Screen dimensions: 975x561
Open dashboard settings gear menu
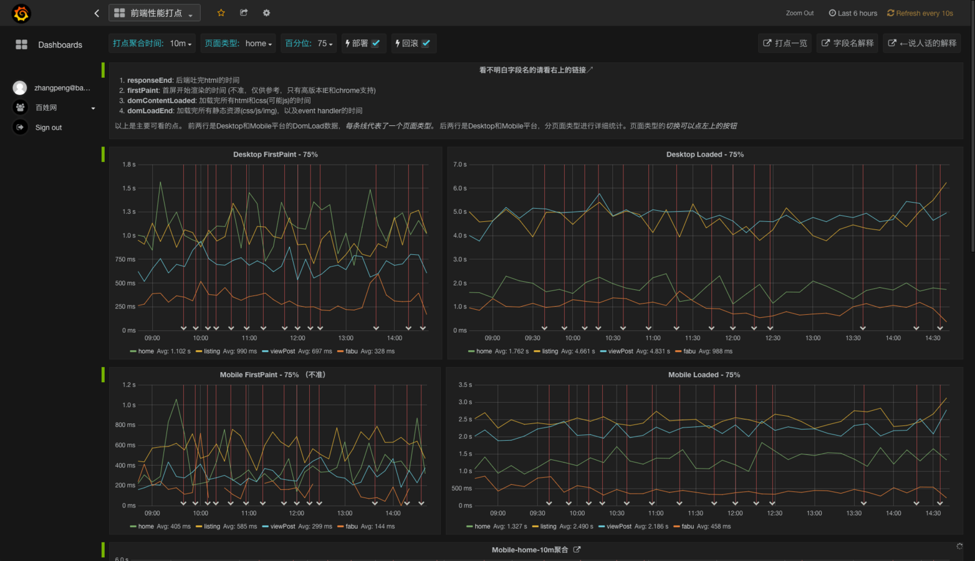[267, 13]
